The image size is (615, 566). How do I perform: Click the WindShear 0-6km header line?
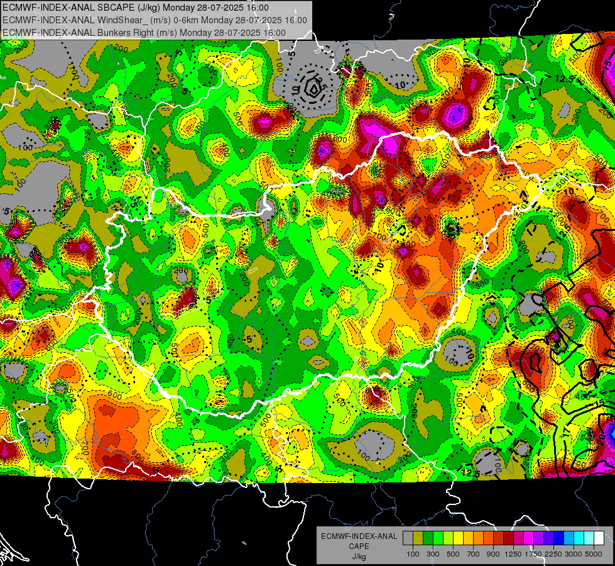pyautogui.click(x=155, y=20)
